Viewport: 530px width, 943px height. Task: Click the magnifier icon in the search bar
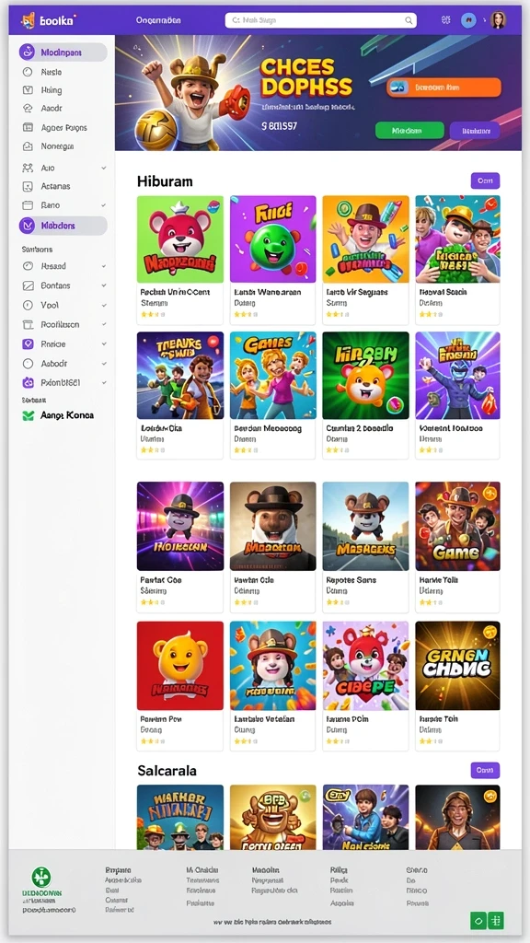(408, 20)
